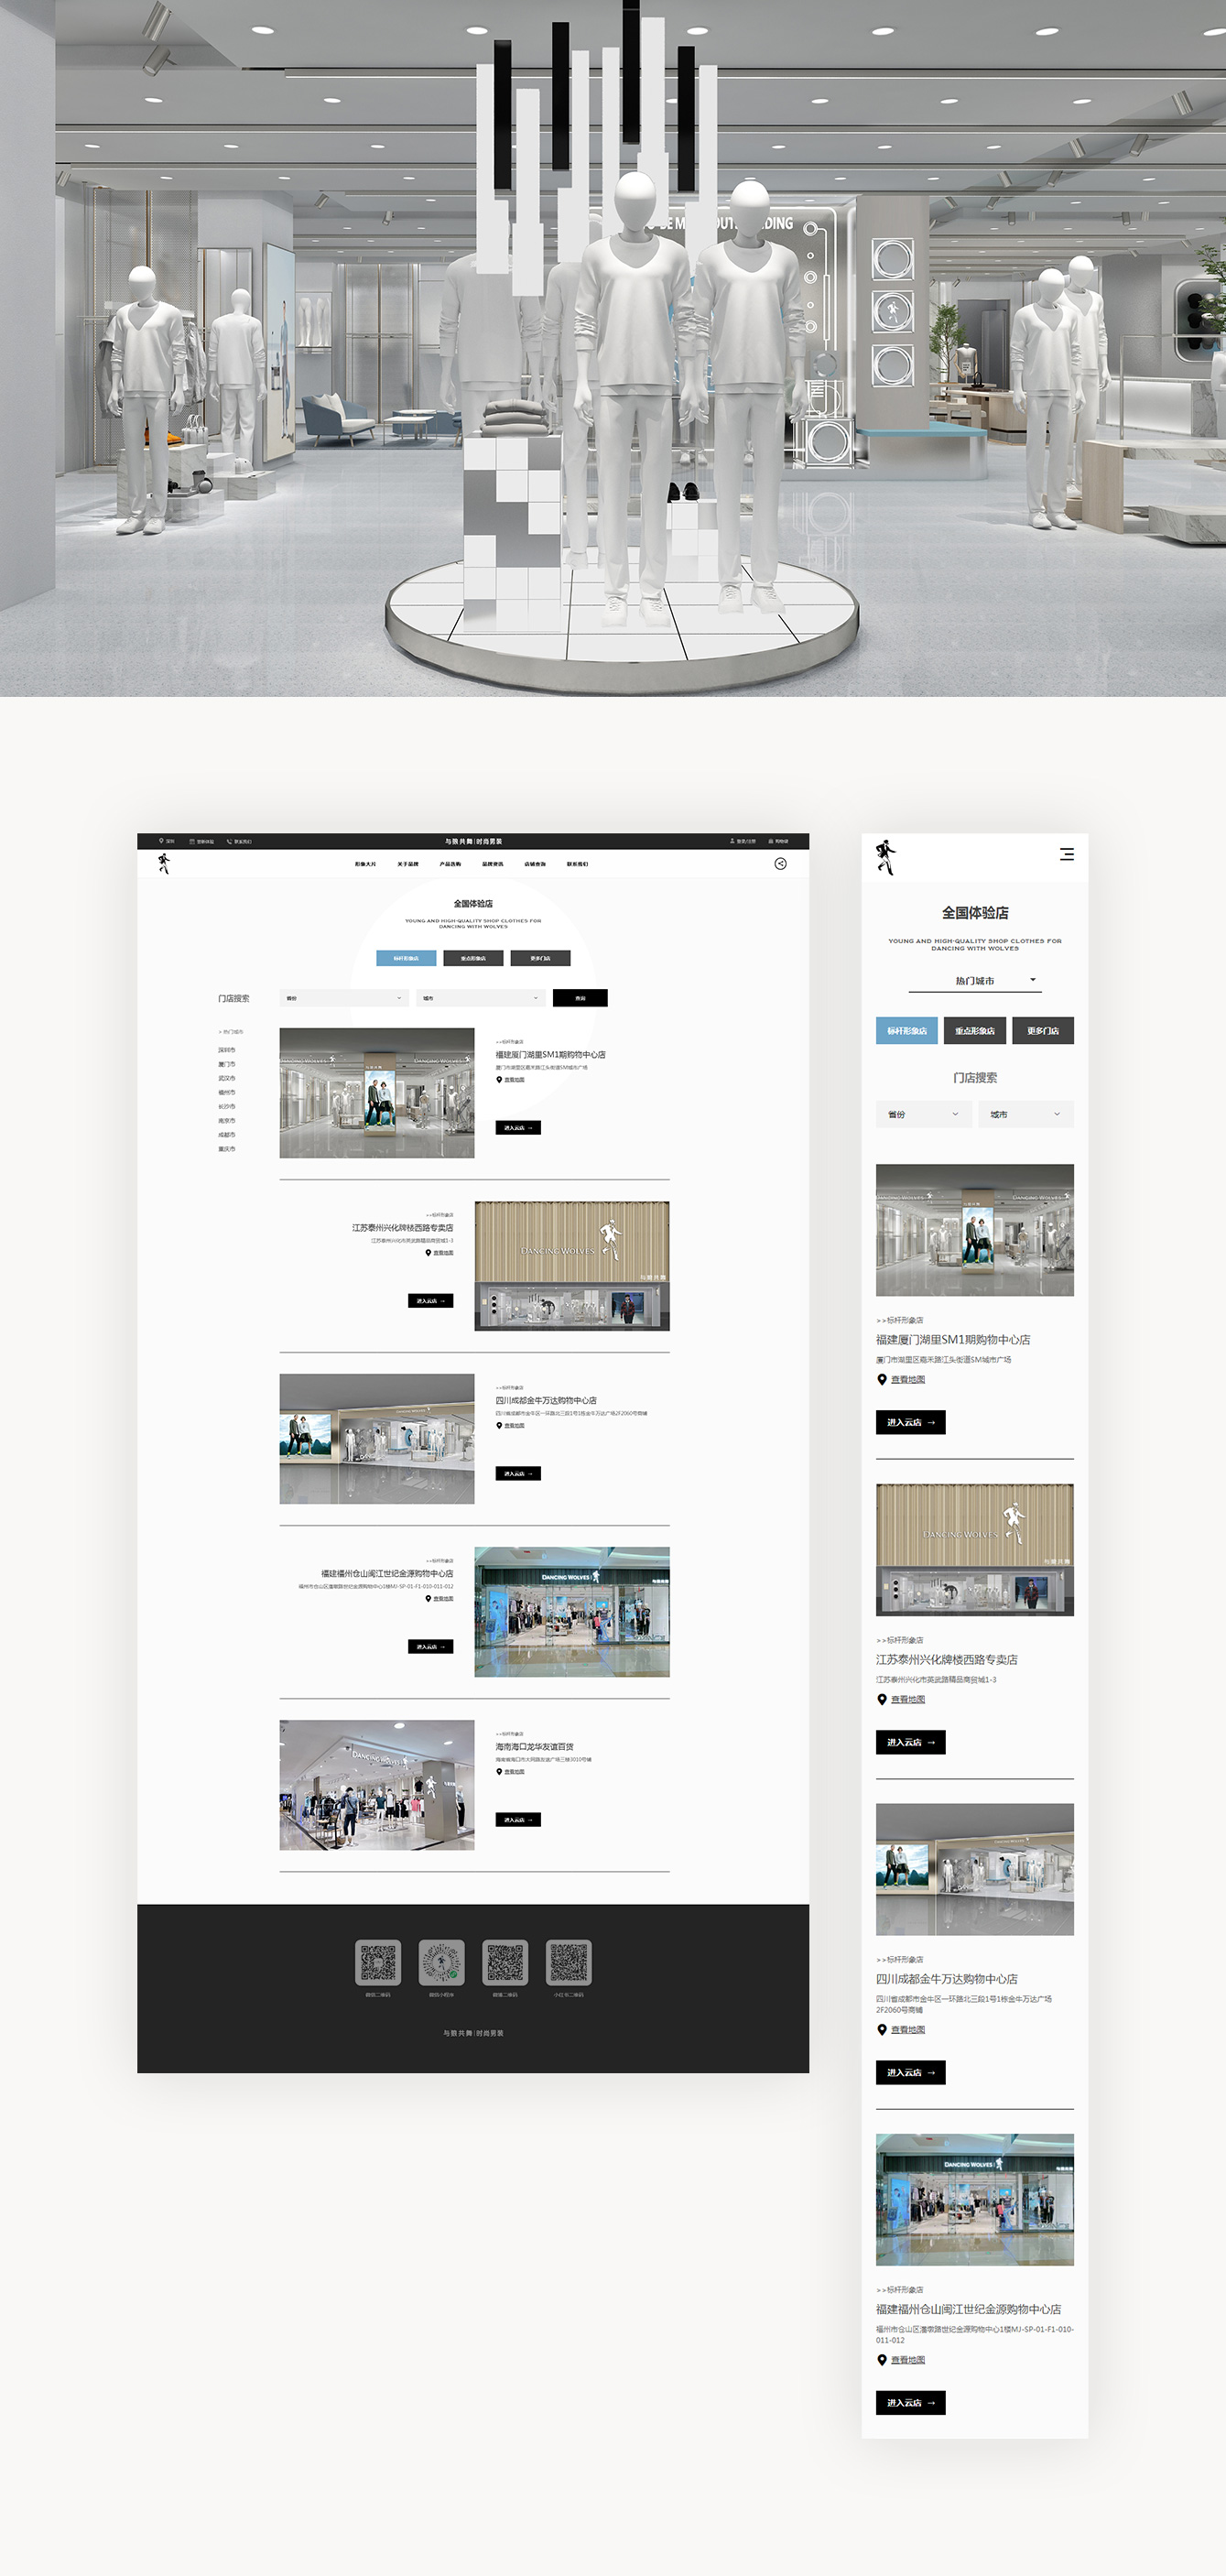Screen dimensions: 1226x2576
Task: Click map pin for 江苏泰州兴化 desktop listing
Action: [428, 1253]
